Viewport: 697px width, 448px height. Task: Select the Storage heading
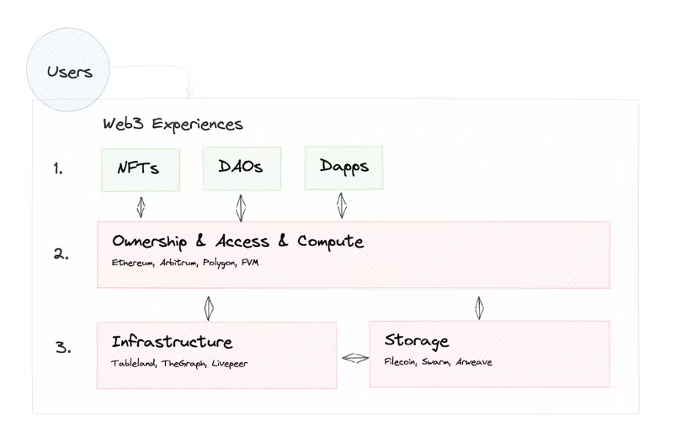click(417, 341)
